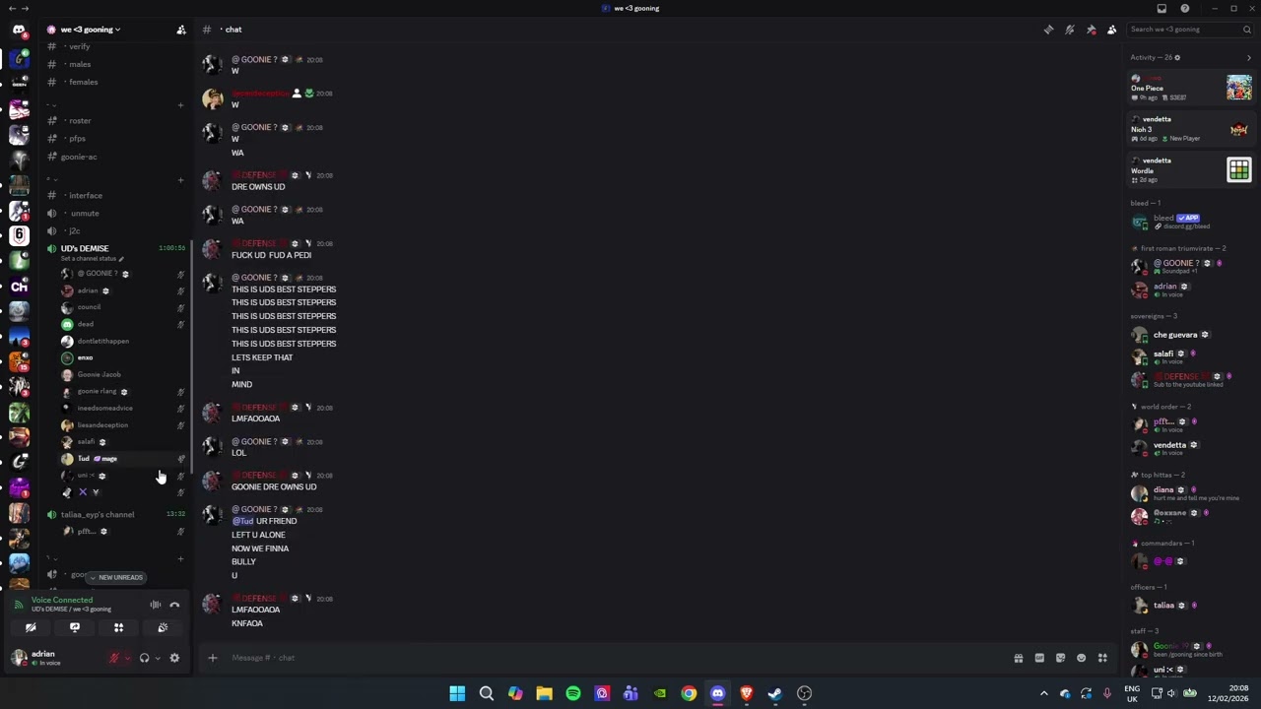This screenshot has height=709, width=1261.
Task: Toggle notification settings bell in header
Action: (x=1070, y=30)
